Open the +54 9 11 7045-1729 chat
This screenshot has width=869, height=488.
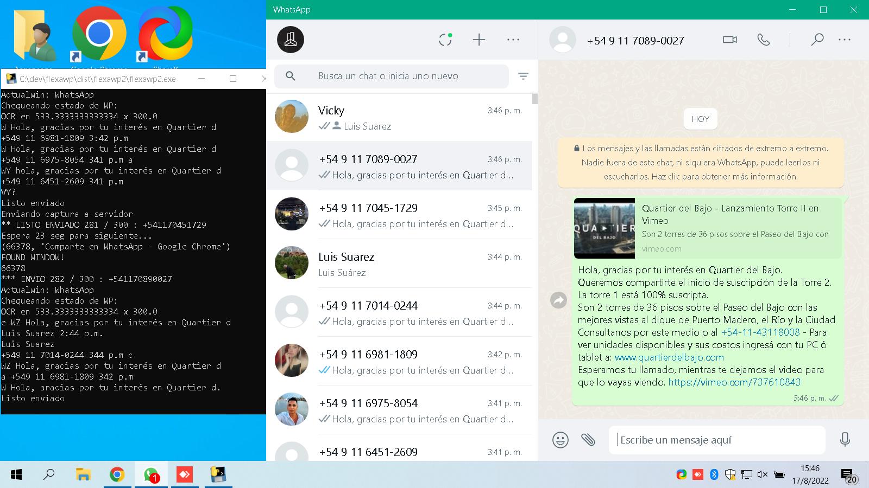[399, 215]
